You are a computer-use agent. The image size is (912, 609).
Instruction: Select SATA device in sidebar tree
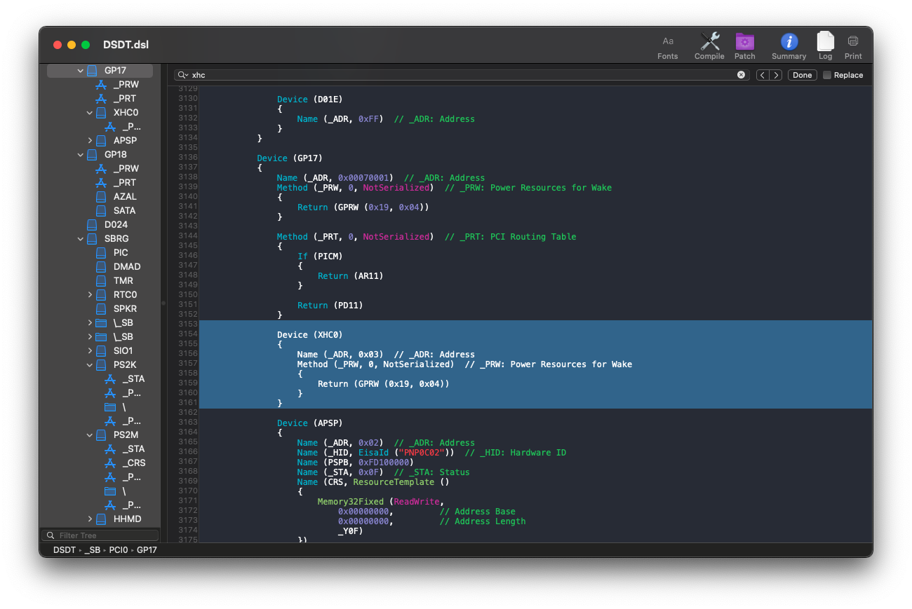coord(124,211)
